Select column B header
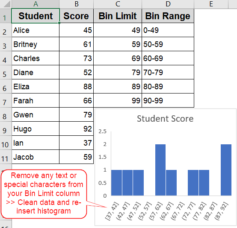Image resolution: width=237 pixels, height=228 pixels. pos(77,4)
